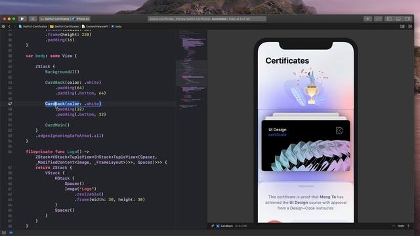
Task: Run the project with the Play button
Action: coord(22,19)
